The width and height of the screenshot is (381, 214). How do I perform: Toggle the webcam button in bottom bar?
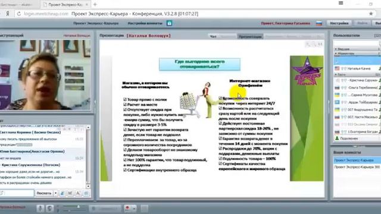pyautogui.click(x=49, y=209)
